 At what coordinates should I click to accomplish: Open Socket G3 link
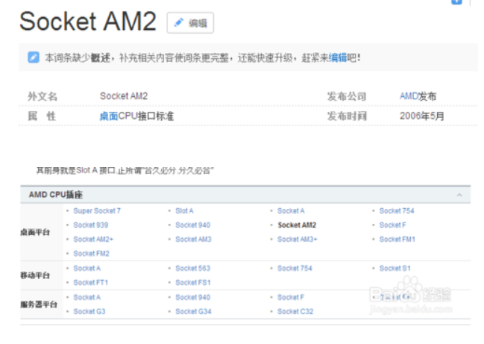[x=89, y=312]
